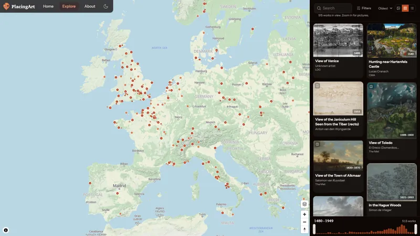Screen dimensions: 420x236
Task: Open Hunting near Hartenfels Castle image
Action: point(392,41)
